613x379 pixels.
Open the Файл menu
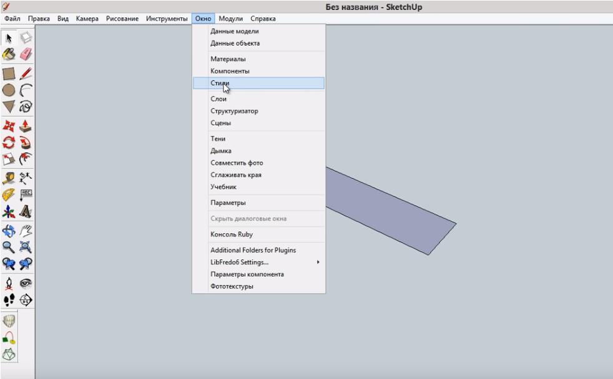coord(12,19)
